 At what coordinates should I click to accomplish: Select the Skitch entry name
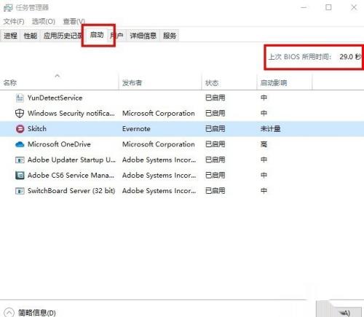coord(37,129)
